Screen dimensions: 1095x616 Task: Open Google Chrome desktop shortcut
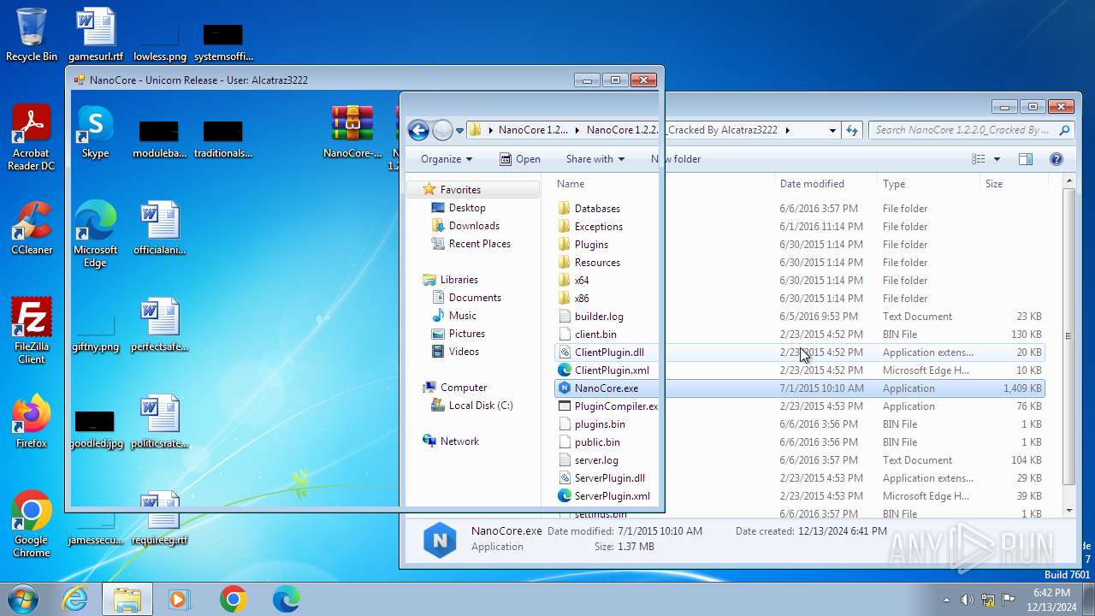pos(32,524)
